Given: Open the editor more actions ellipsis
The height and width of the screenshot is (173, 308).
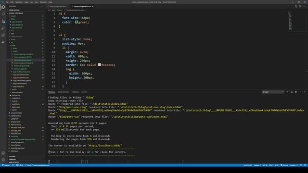Looking at the screenshot, I should [x=305, y=6].
